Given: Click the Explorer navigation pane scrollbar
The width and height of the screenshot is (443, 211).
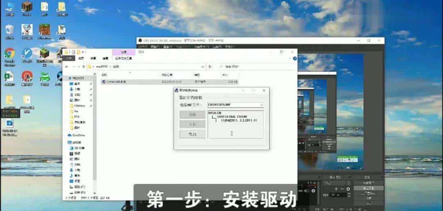Looking at the screenshot, I should (95, 127).
